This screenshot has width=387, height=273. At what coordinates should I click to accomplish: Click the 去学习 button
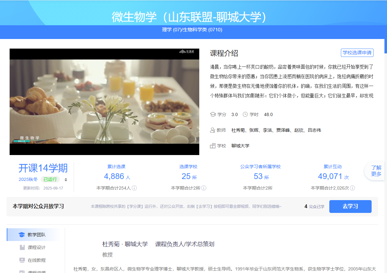pyautogui.click(x=350, y=207)
